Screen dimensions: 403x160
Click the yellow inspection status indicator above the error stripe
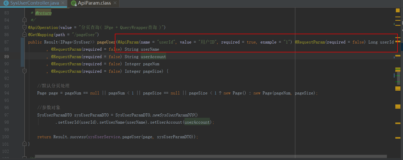coord(398,10)
